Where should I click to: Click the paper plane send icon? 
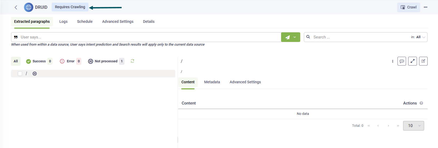point(287,37)
